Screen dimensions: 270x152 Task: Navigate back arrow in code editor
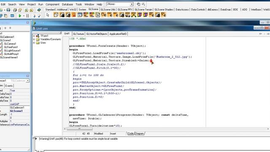pyautogui.click(x=260, y=34)
